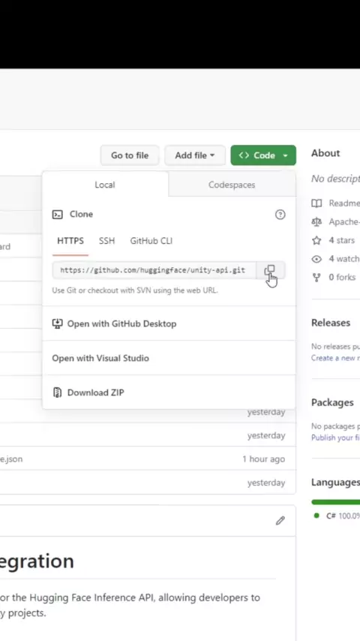Choose Open with GitHub Desktop
Image resolution: width=360 pixels, height=641 pixels.
point(169,324)
